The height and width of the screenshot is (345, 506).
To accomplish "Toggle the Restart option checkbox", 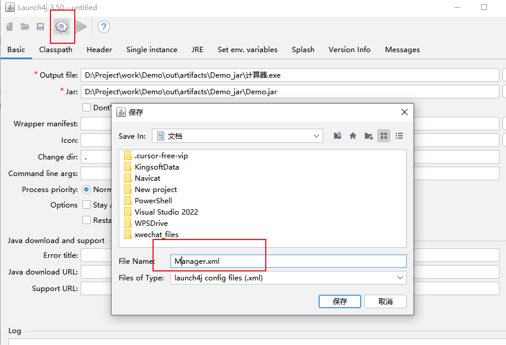I will tap(87, 221).
